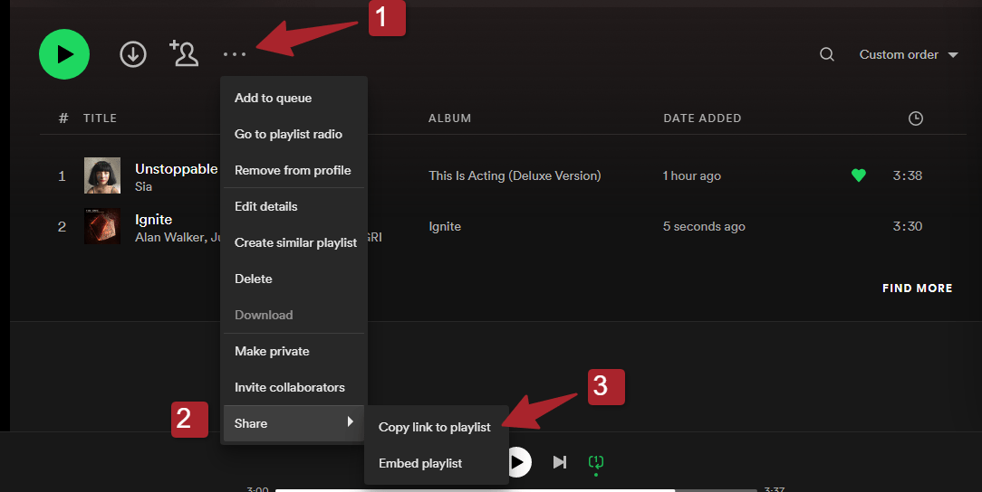This screenshot has height=492, width=982.
Task: Choose Create similar playlist
Action: [294, 242]
